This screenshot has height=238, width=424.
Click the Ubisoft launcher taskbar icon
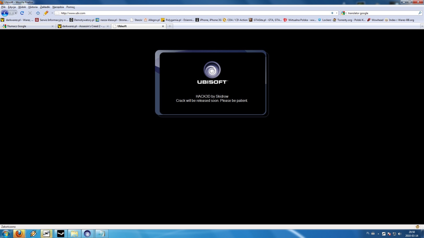coord(87,234)
